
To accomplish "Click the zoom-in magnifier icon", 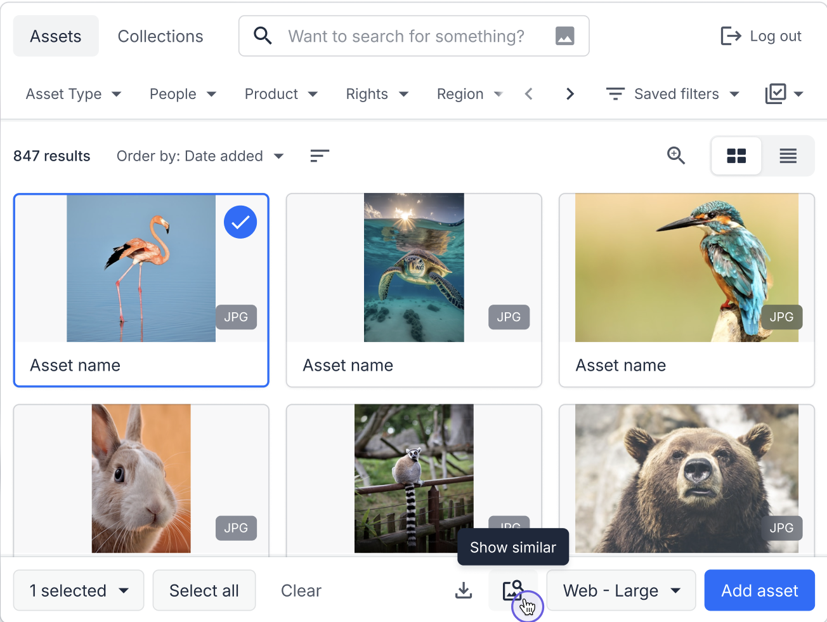I will (676, 155).
